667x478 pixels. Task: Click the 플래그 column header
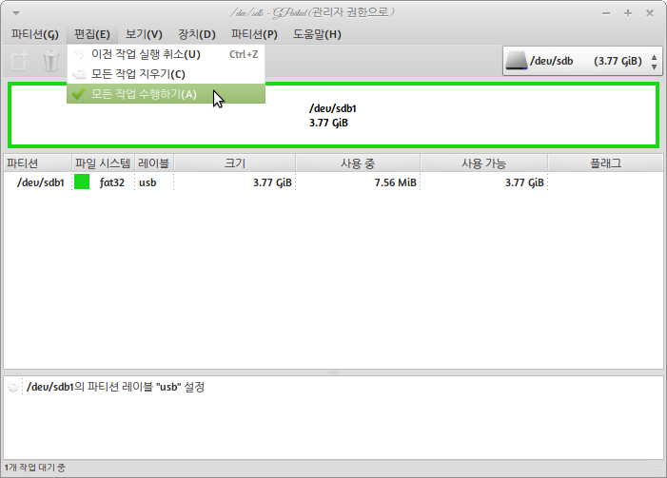pos(605,163)
